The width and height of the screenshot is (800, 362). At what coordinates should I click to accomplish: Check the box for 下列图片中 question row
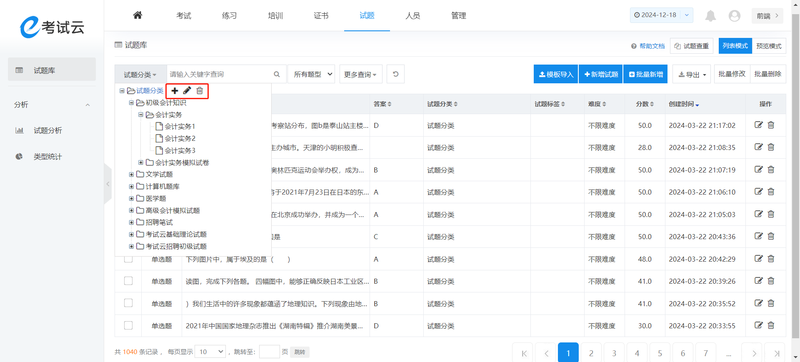pyautogui.click(x=128, y=259)
